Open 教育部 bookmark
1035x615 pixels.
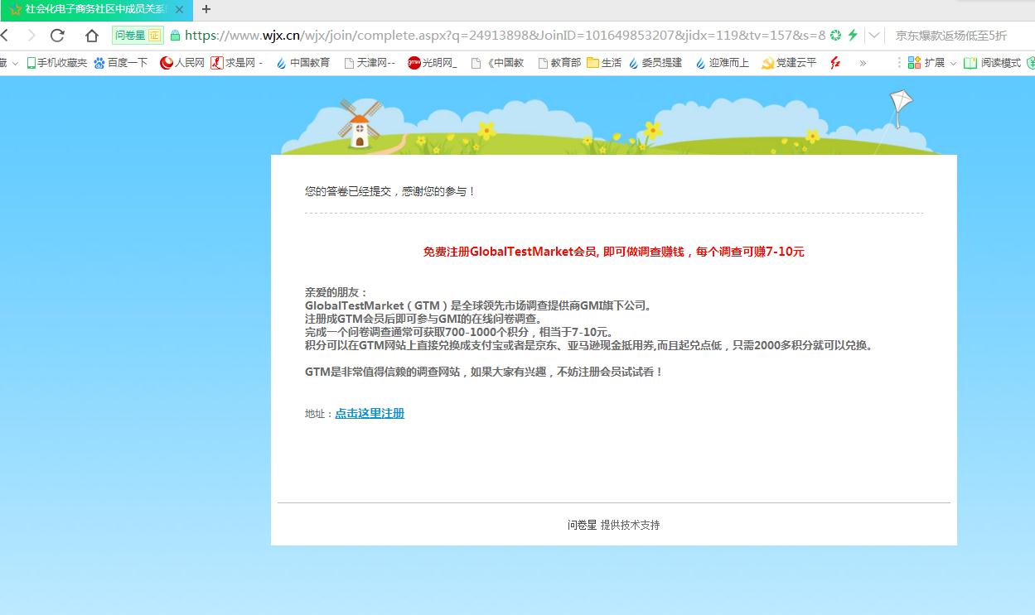coord(559,62)
